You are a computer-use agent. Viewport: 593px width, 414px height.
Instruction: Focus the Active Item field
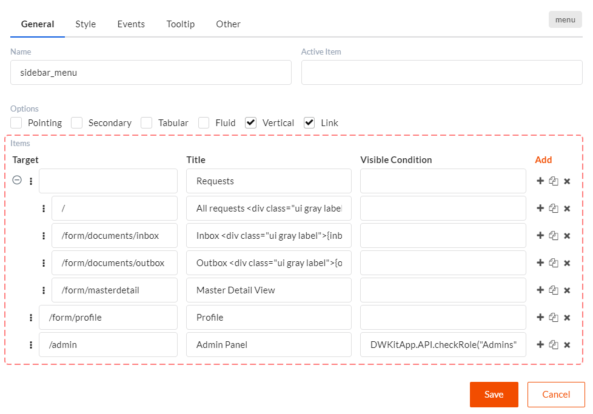click(442, 73)
